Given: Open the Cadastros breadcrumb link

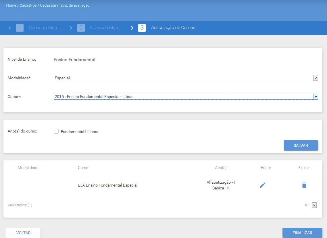Looking at the screenshot, I should 28,5.
